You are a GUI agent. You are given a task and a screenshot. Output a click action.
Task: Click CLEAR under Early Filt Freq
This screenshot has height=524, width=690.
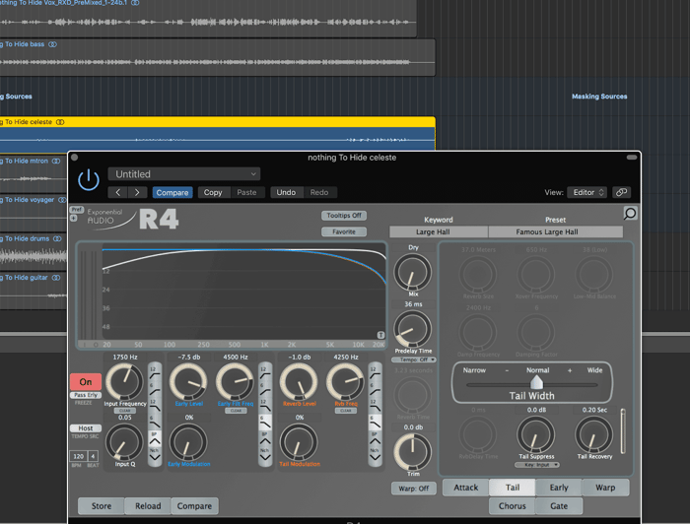tap(236, 411)
